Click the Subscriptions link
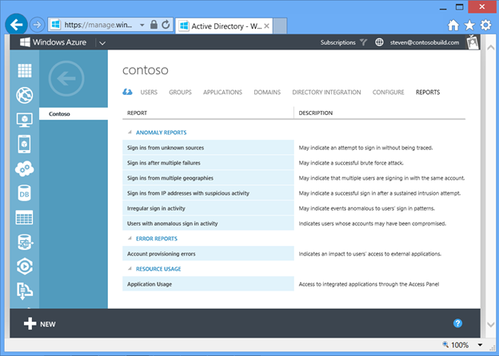The height and width of the screenshot is (356, 499). point(337,42)
